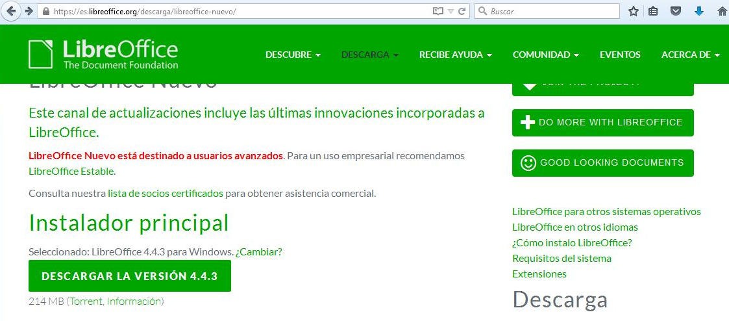Go to the browser home icon
The image size is (729, 321).
[x=722, y=12]
